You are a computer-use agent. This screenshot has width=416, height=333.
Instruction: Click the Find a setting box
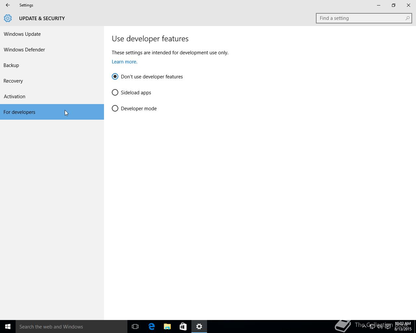pyautogui.click(x=364, y=18)
